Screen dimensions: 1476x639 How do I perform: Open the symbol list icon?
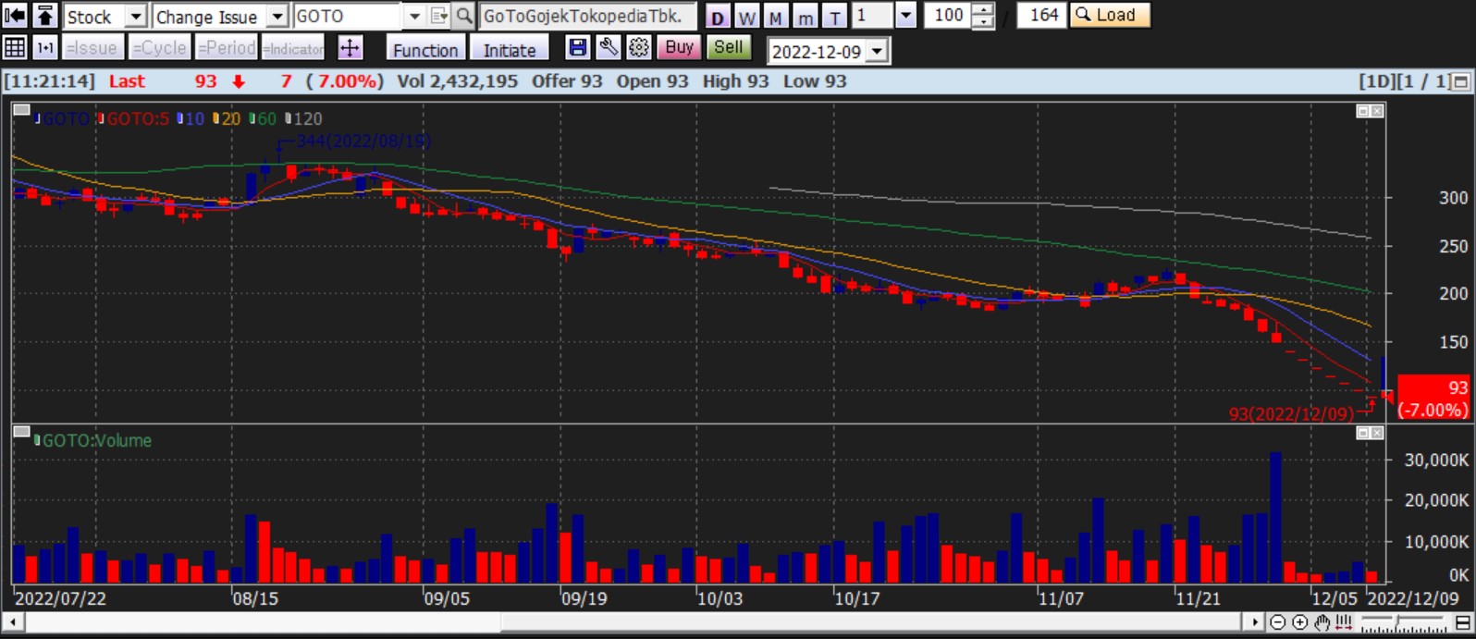439,17
